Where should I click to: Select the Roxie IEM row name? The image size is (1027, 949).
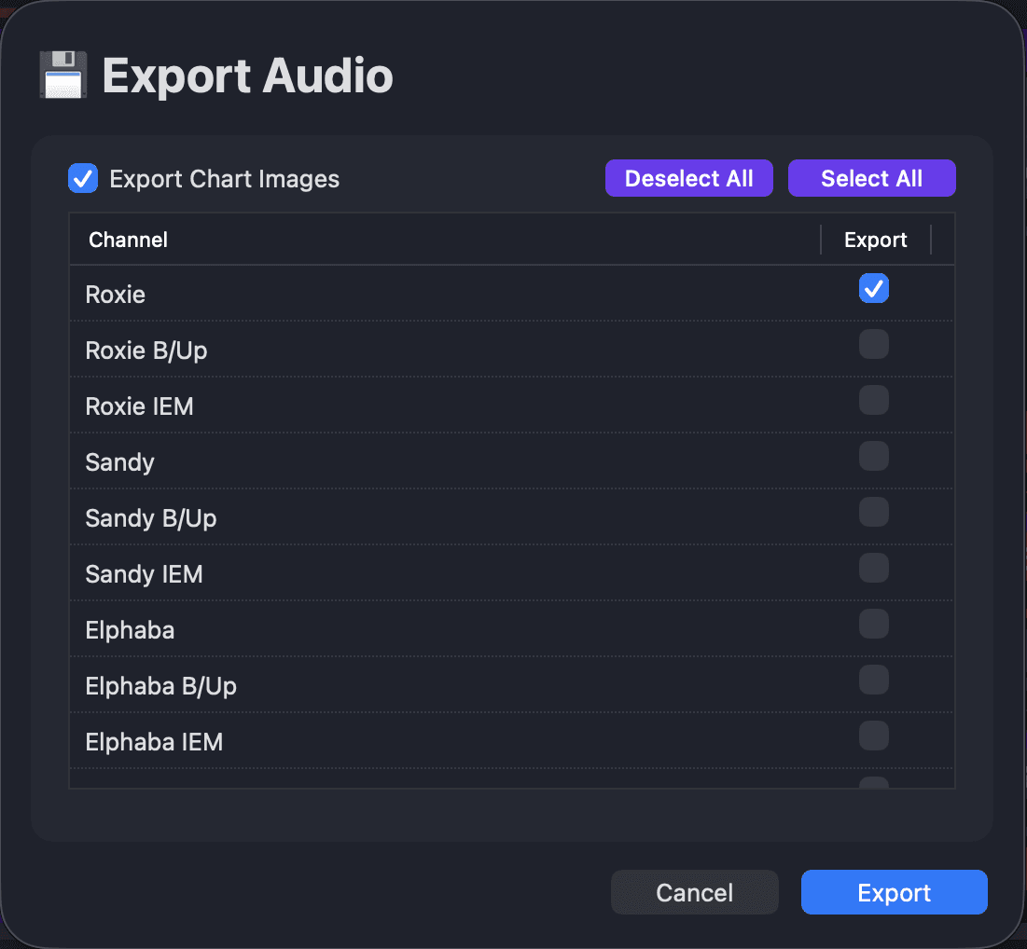(x=140, y=406)
